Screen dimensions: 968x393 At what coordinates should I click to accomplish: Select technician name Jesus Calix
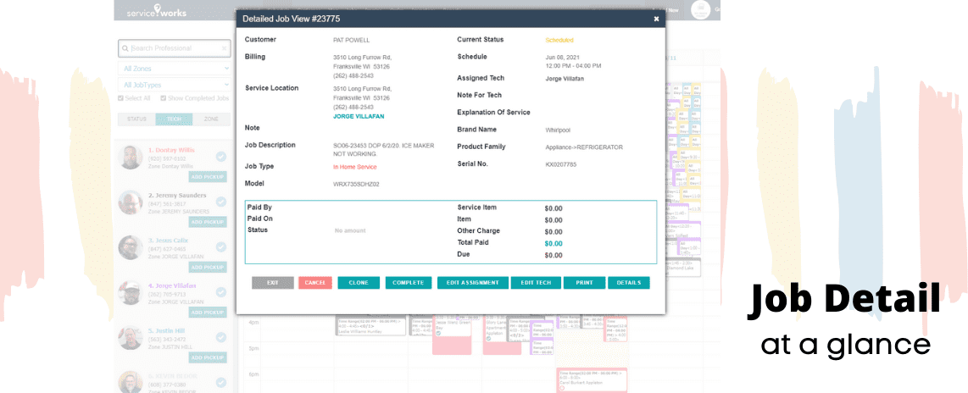coord(168,241)
